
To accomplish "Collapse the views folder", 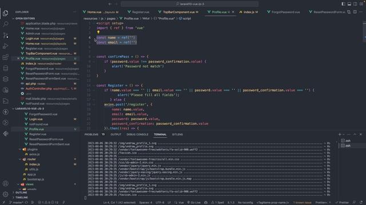I will 18,184.
